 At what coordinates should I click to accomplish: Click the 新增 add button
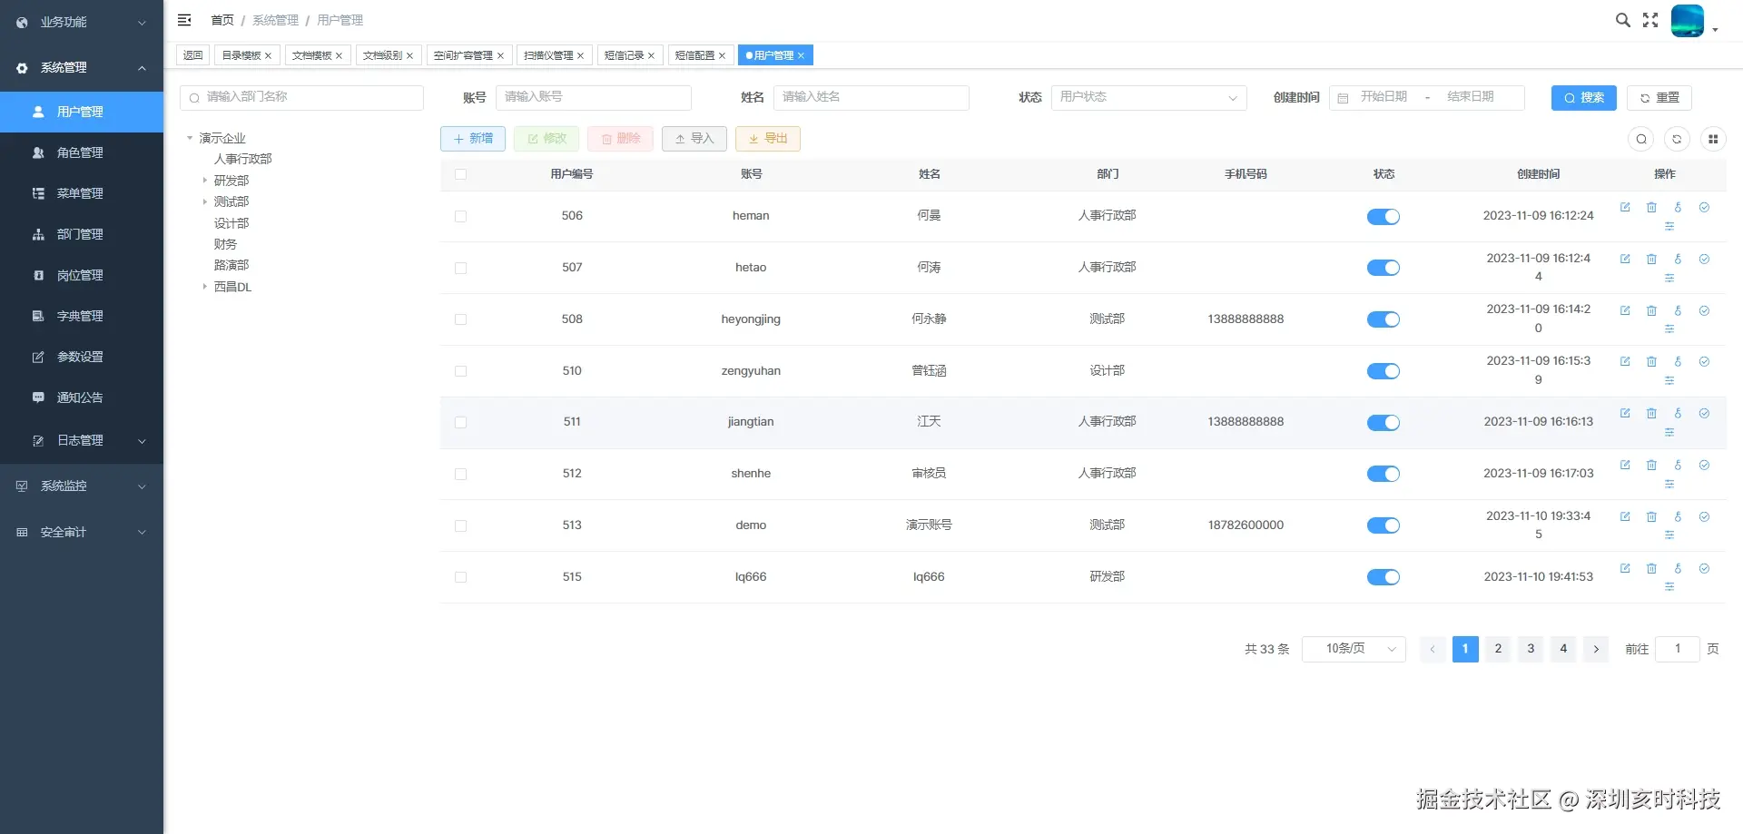[x=473, y=139]
